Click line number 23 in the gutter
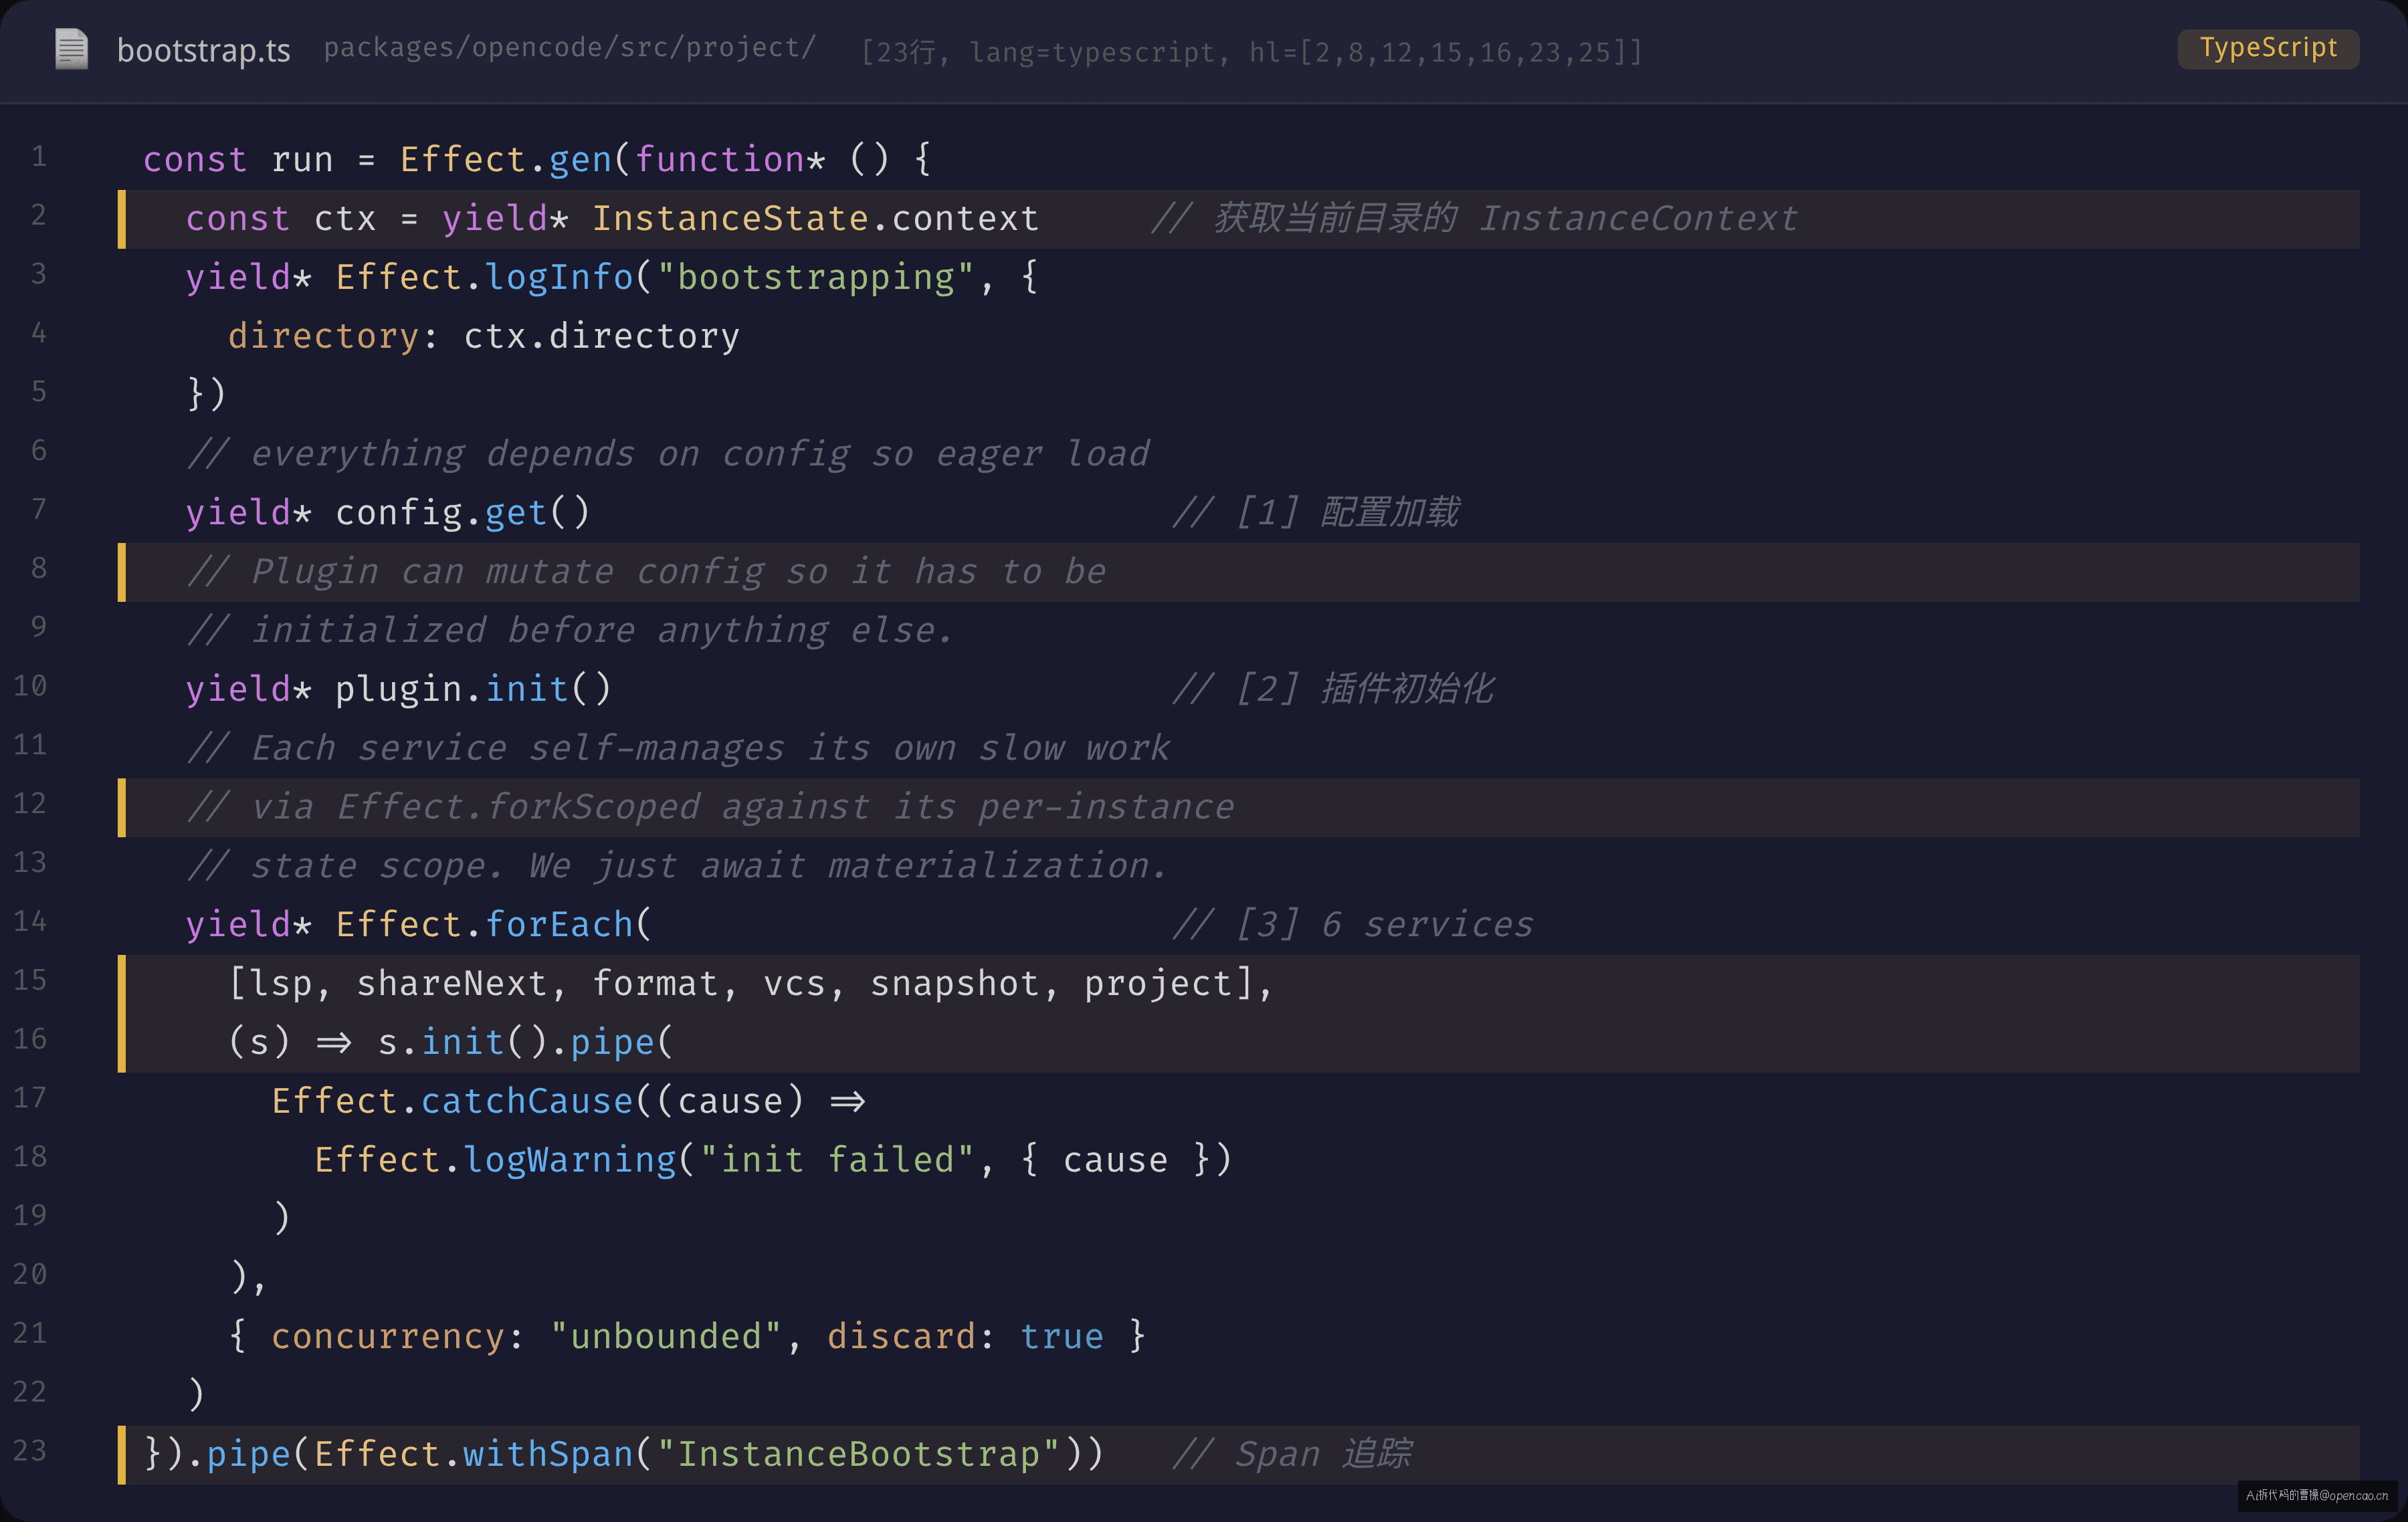The height and width of the screenshot is (1522, 2408). click(x=30, y=1451)
